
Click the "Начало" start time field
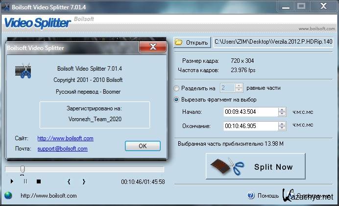tap(250, 112)
